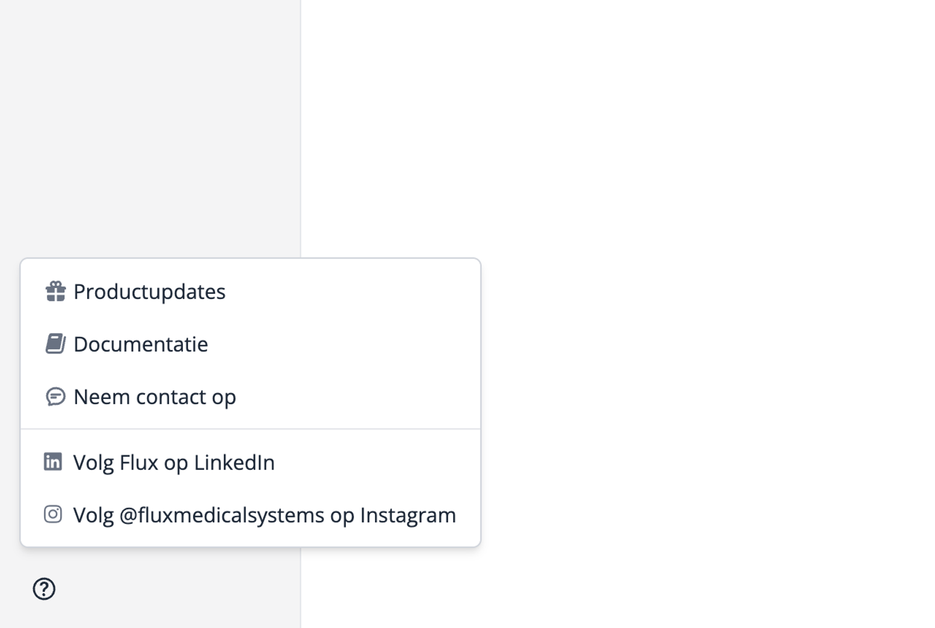This screenshot has height=628, width=935.
Task: Dismiss the popup by clicking the page background
Action: point(701,175)
